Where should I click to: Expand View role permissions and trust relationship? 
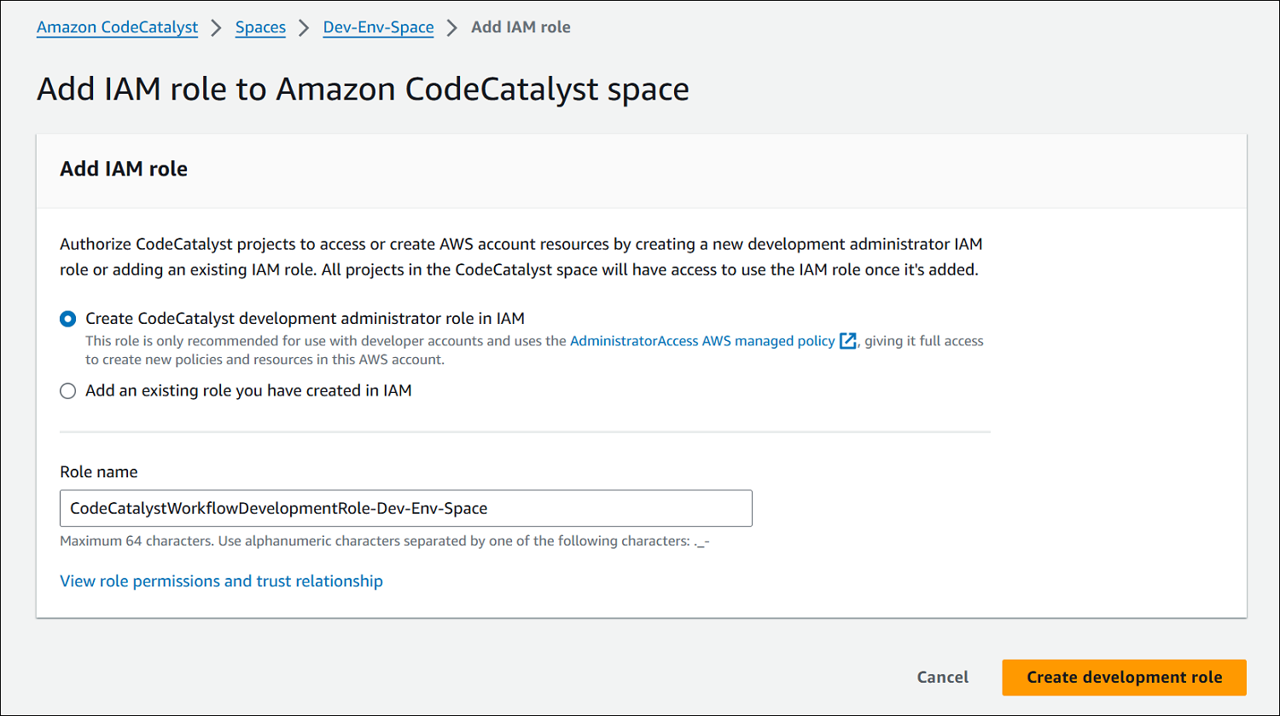click(221, 581)
